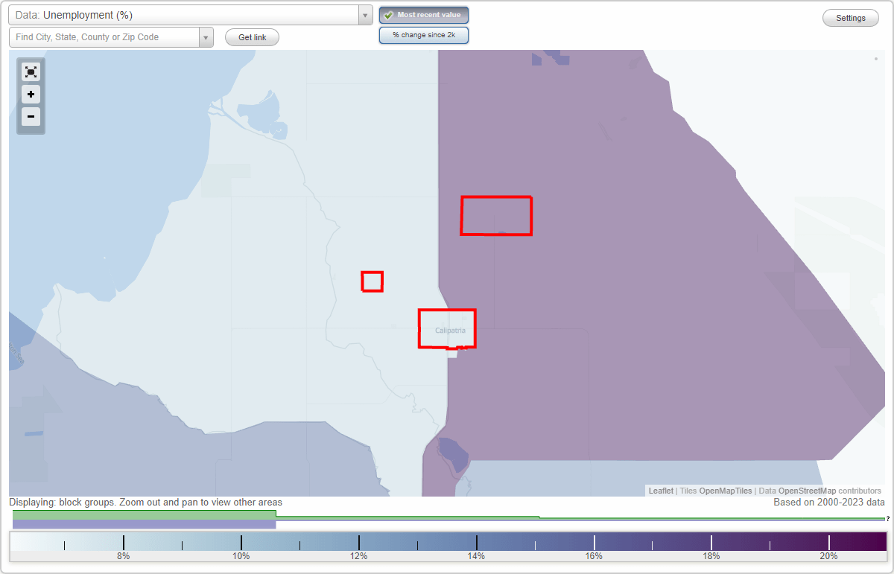This screenshot has height=574, width=894.
Task: Open the Leaflet attribution link
Action: (660, 491)
